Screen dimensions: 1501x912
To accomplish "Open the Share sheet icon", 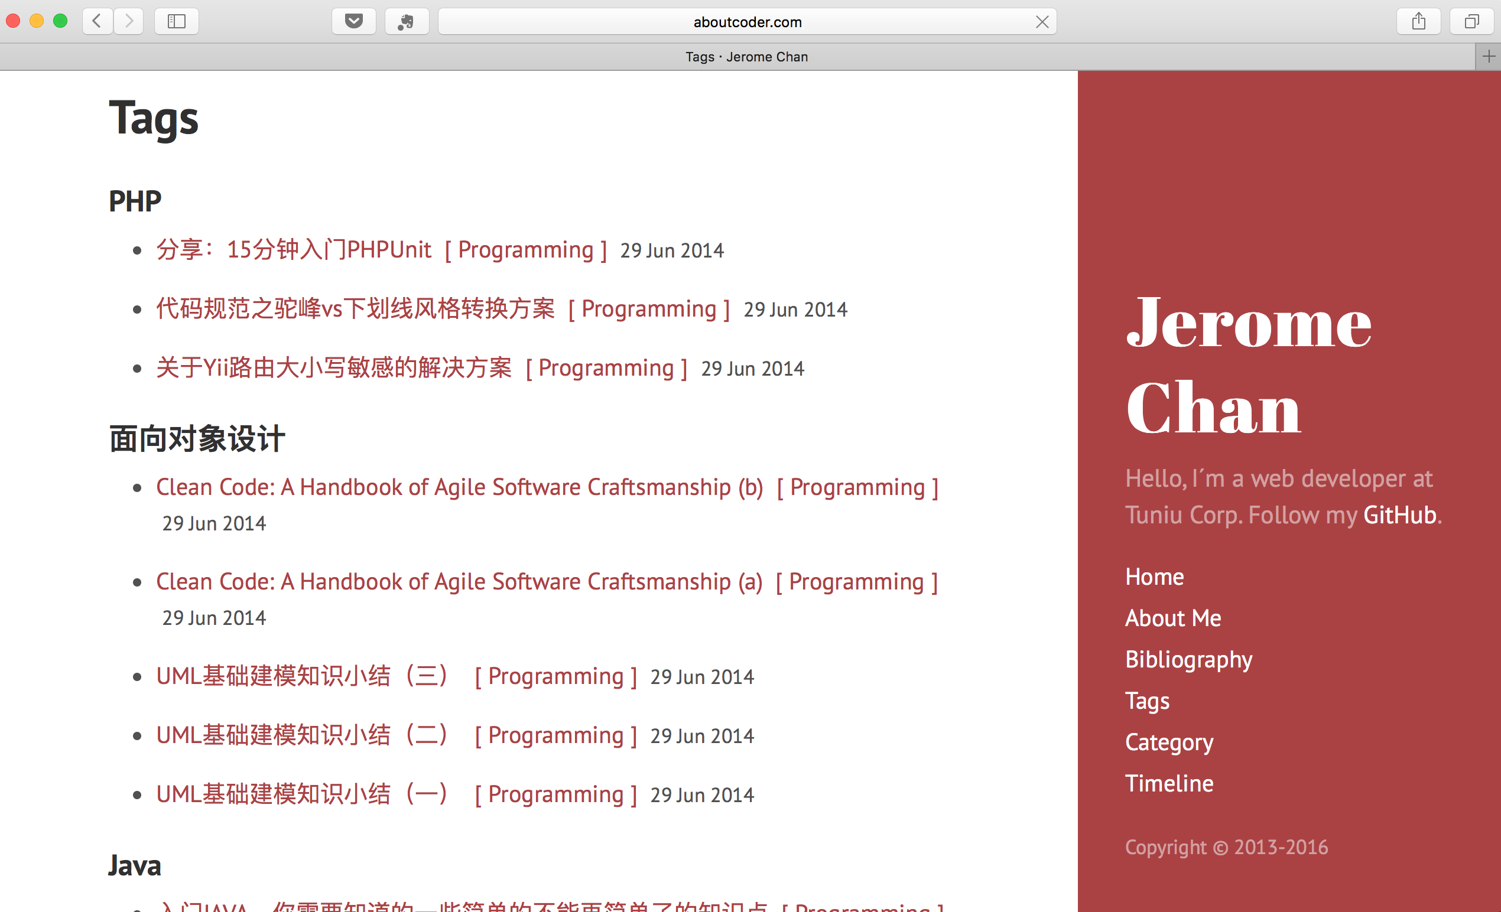I will pyautogui.click(x=1418, y=21).
